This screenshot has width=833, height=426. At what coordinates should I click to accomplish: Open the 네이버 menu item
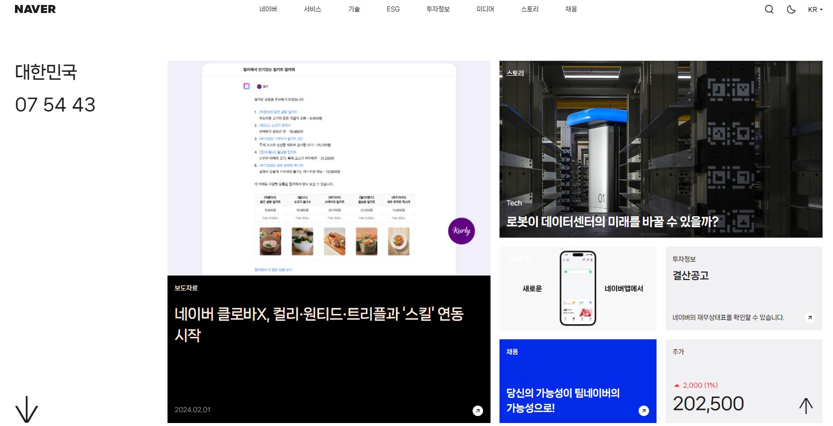point(268,9)
